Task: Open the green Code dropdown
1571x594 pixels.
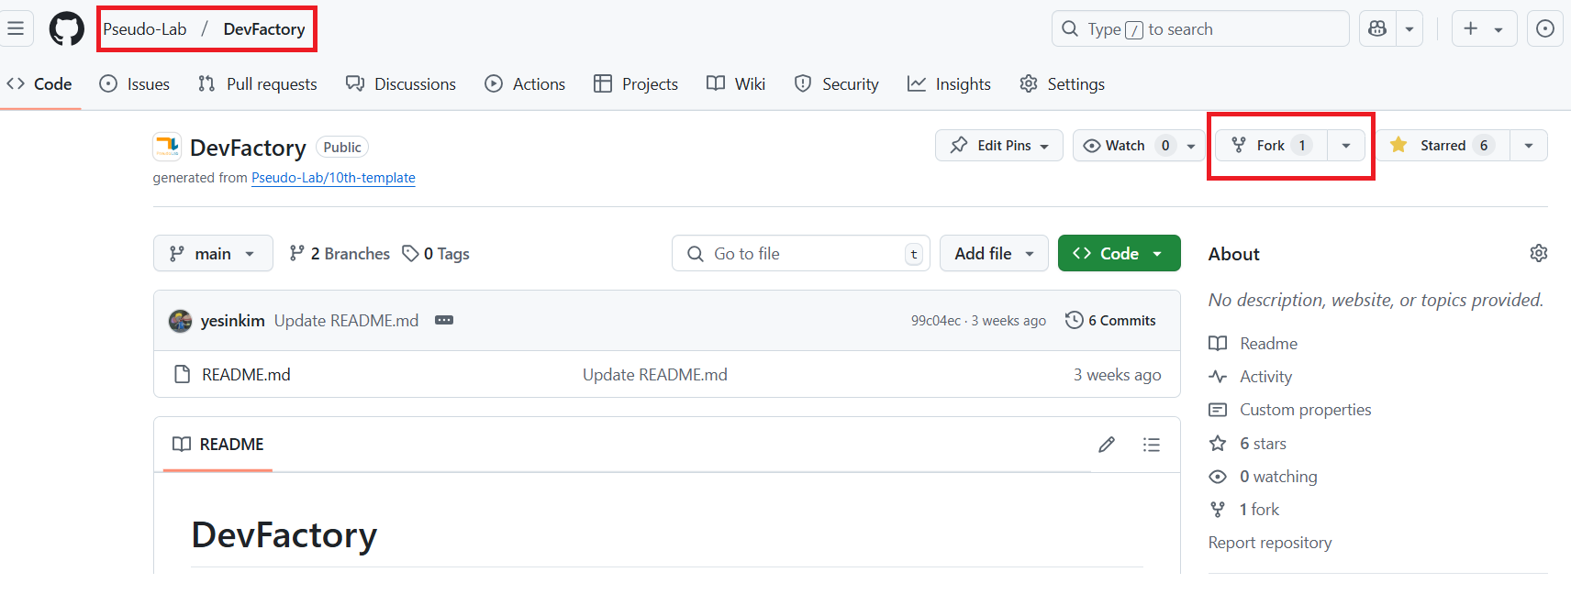Action: point(1119,254)
